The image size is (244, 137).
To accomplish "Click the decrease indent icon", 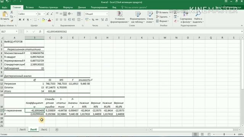I will (69, 20).
